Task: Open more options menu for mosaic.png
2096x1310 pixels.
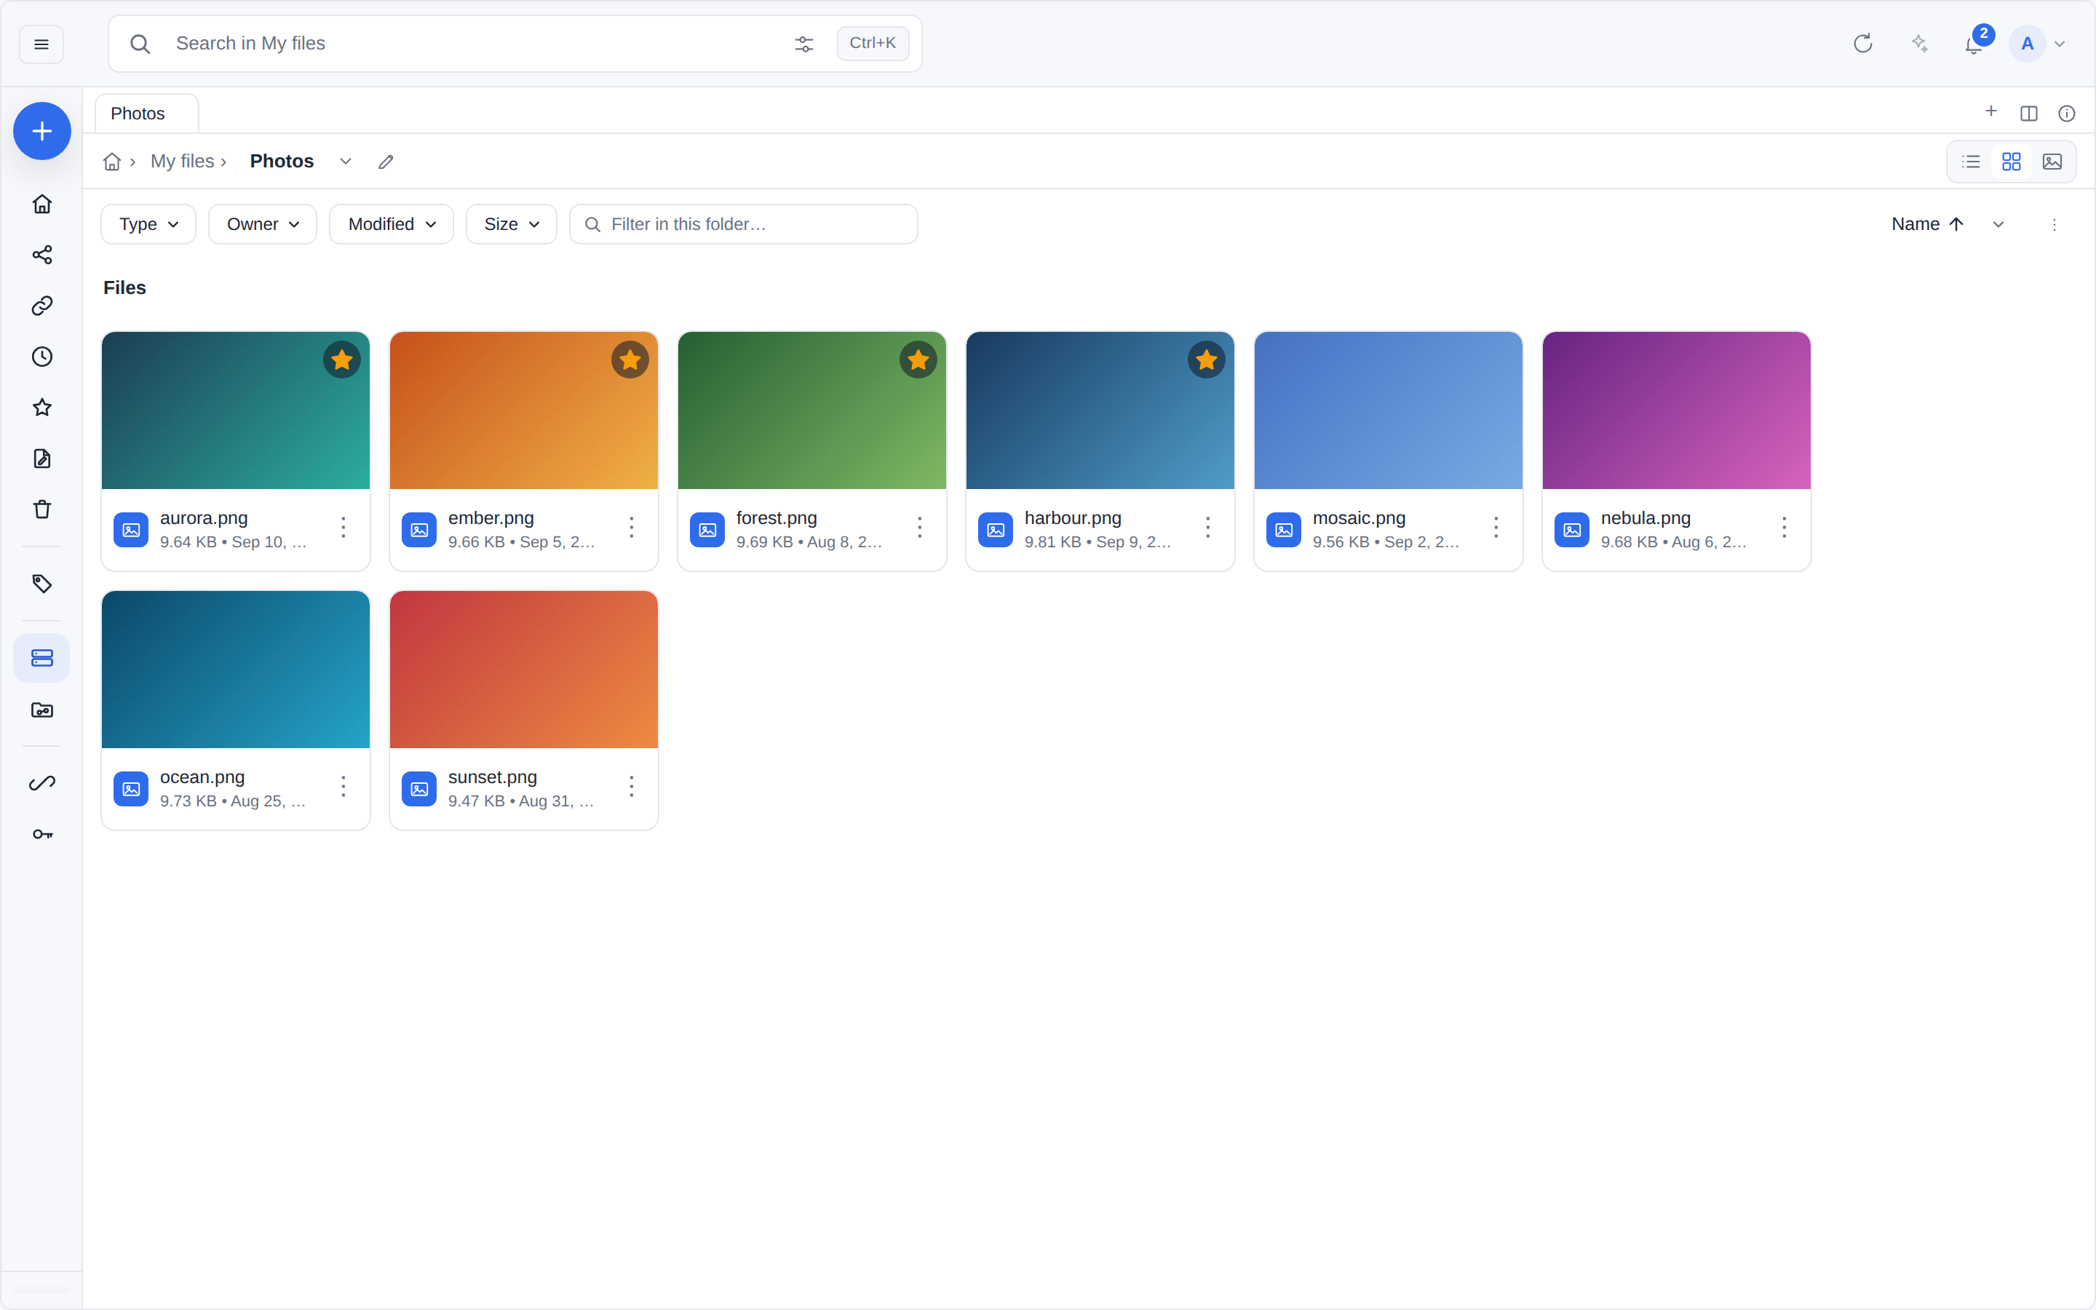Action: 1496,528
